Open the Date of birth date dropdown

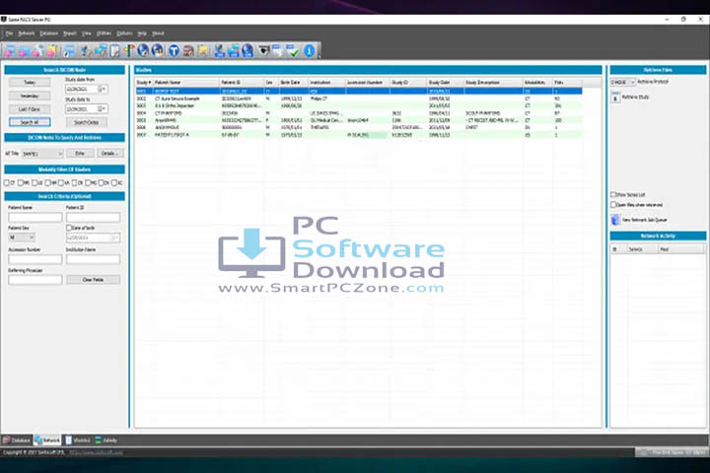coord(115,237)
